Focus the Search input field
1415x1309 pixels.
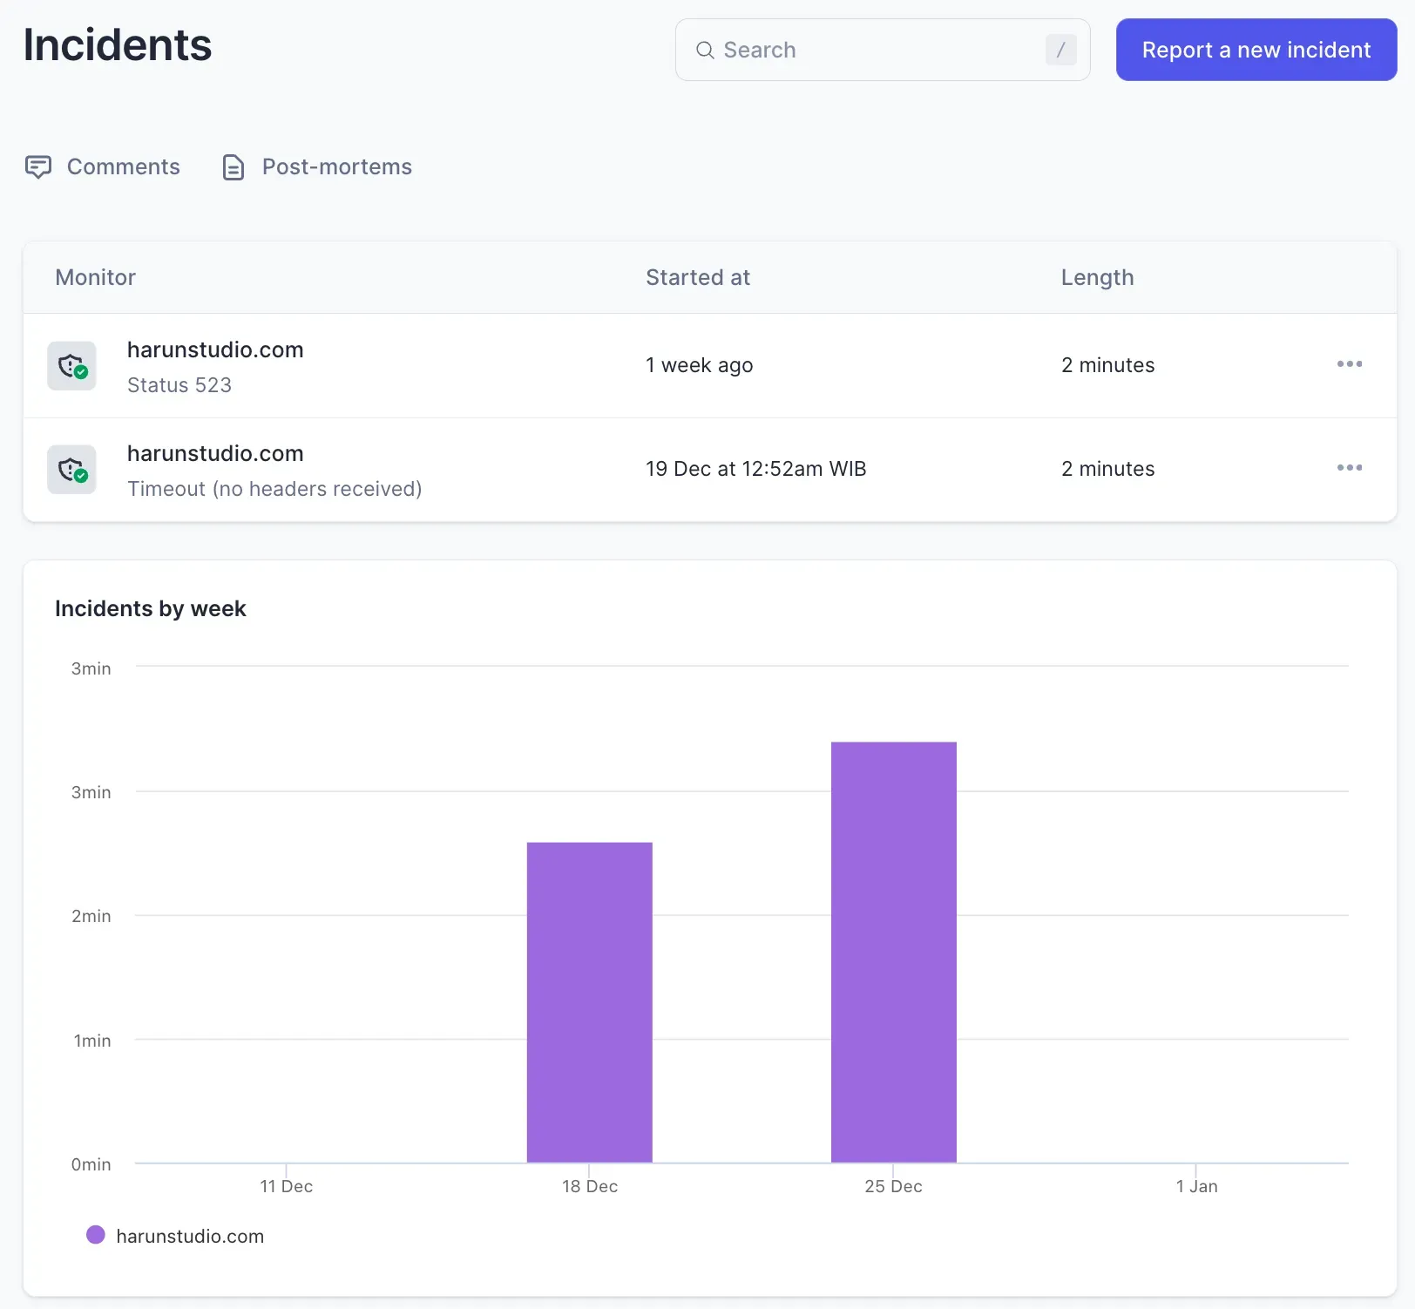click(x=880, y=51)
